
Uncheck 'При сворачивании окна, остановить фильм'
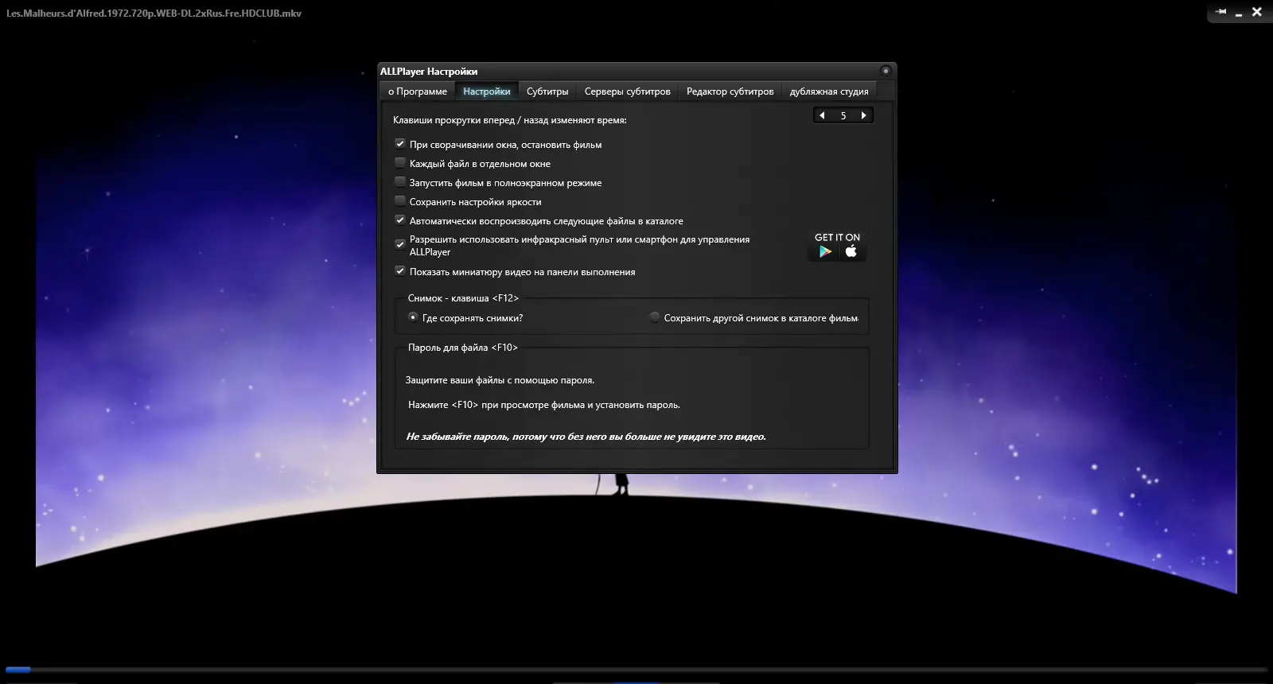400,144
